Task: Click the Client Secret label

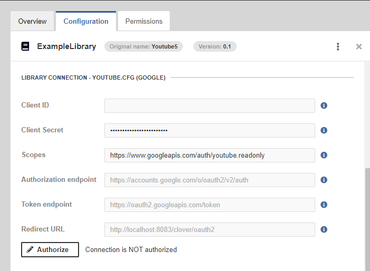Action: tap(42, 130)
